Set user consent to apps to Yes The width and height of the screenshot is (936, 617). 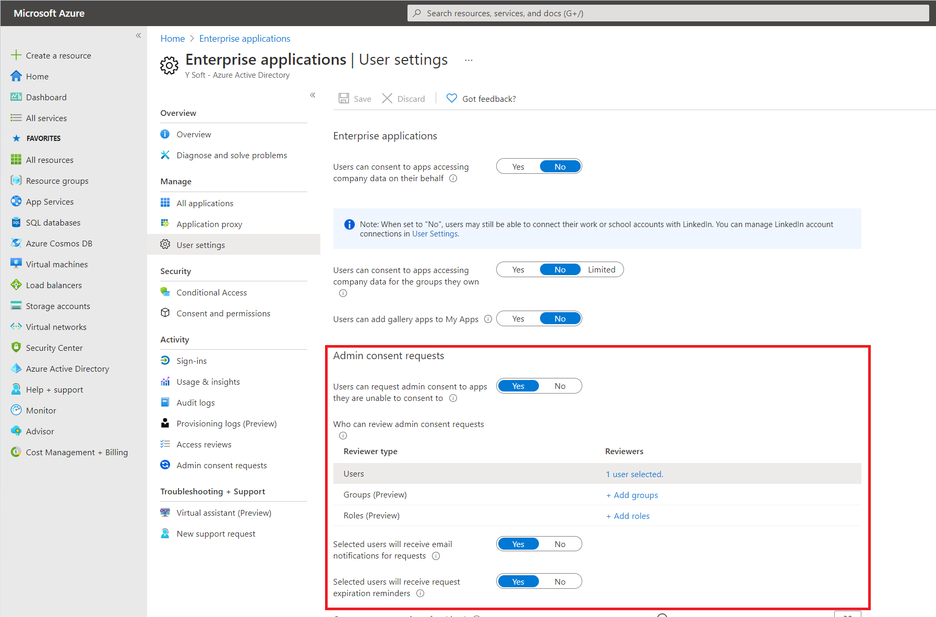tap(518, 167)
